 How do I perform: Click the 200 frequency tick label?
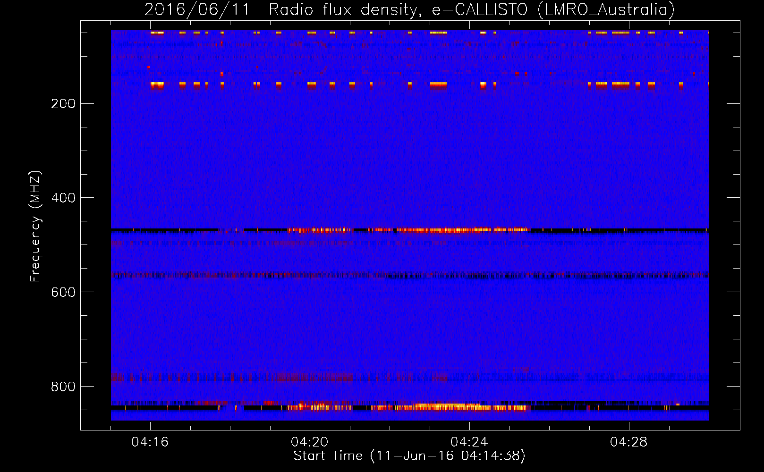(63, 103)
